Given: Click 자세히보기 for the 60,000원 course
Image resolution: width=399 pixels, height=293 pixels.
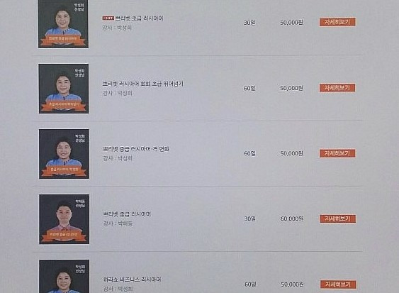Looking at the screenshot, I should click(337, 219).
